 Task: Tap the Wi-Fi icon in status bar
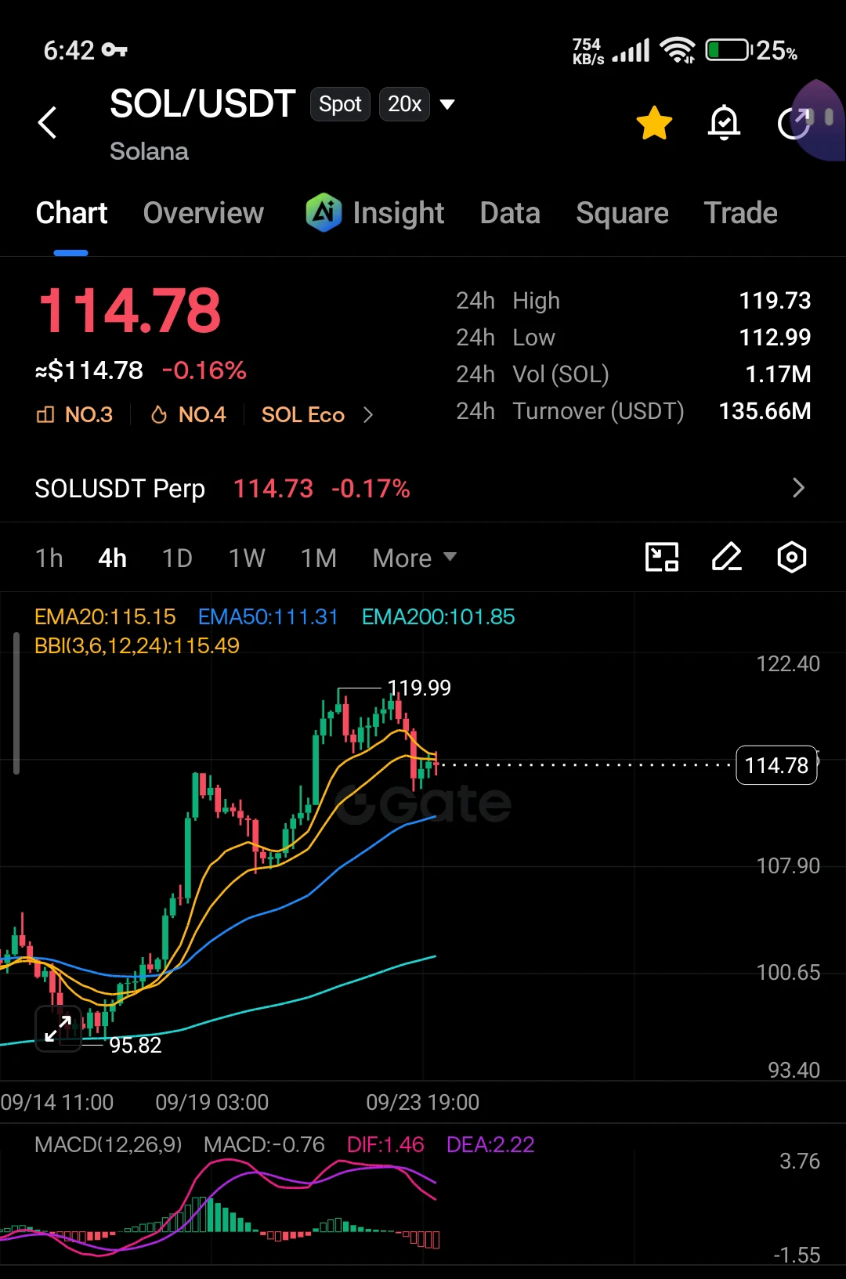[678, 50]
